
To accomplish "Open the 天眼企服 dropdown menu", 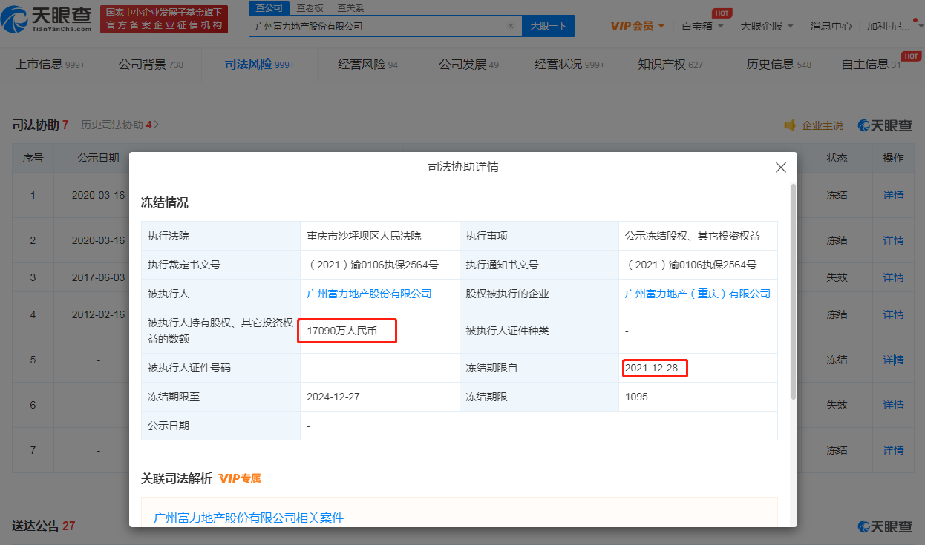I will [x=767, y=26].
